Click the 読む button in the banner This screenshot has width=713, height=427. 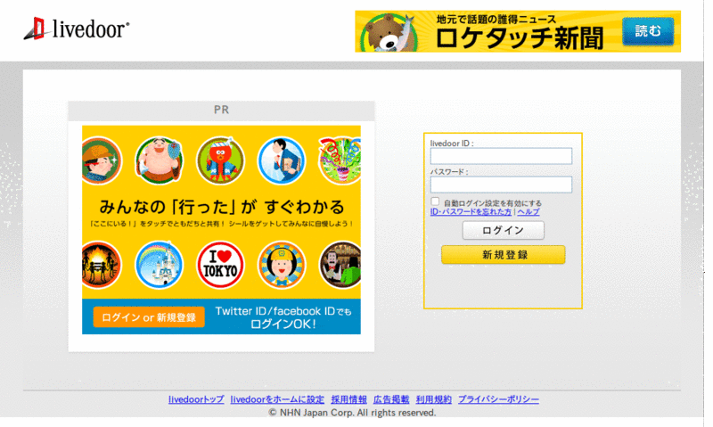[x=648, y=31]
